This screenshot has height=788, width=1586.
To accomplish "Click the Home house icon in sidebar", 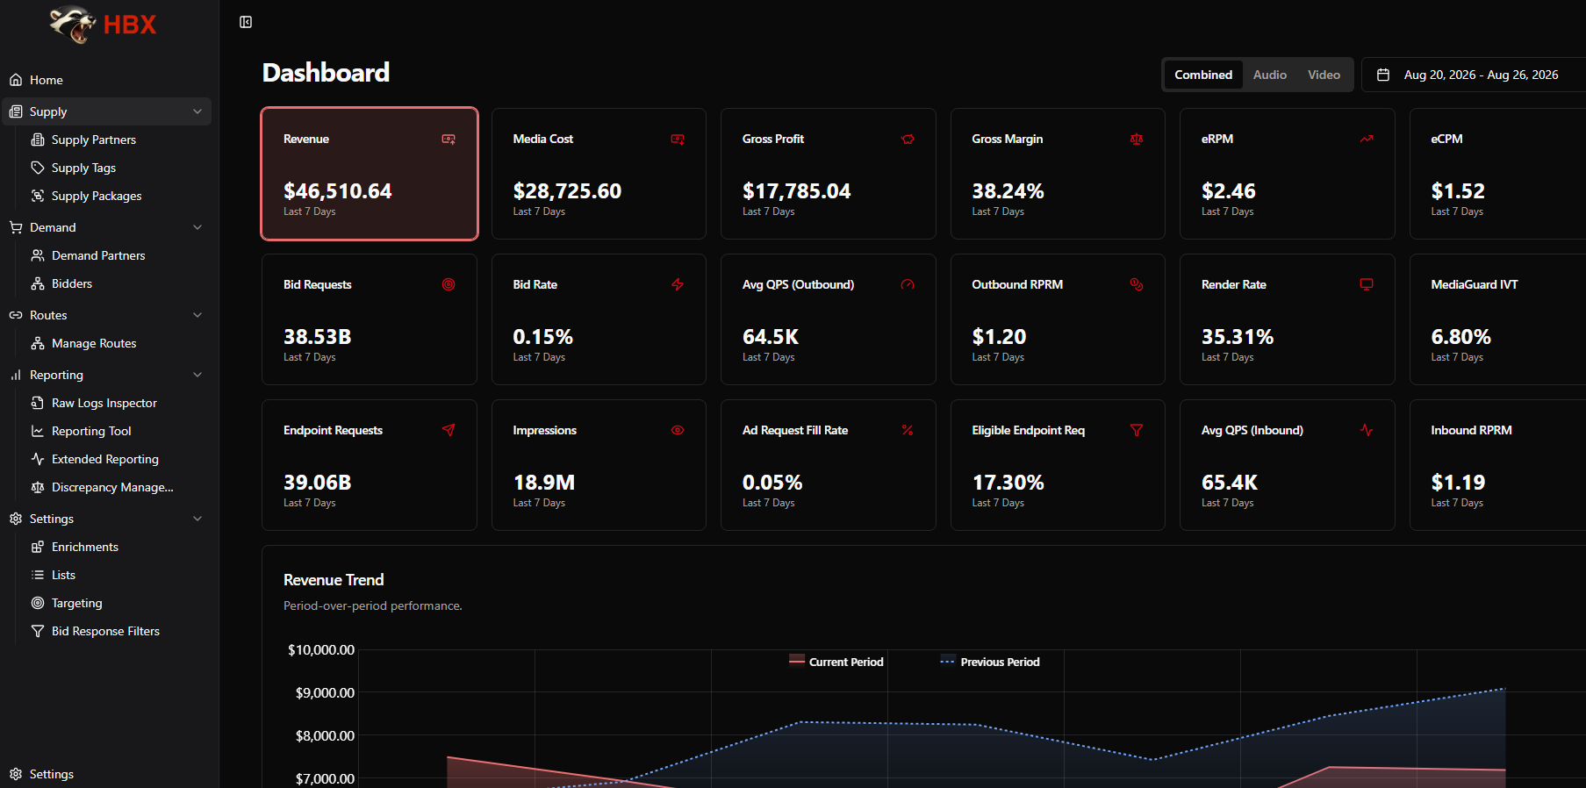I will 16,80.
